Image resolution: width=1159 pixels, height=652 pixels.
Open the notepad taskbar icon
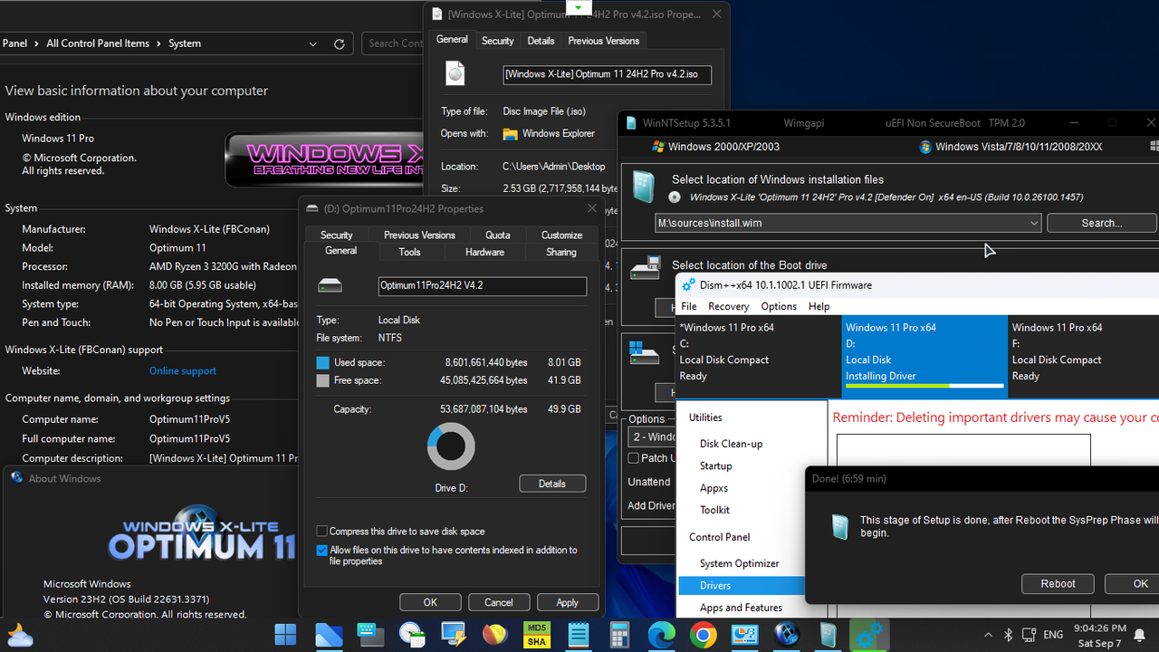[x=578, y=635]
